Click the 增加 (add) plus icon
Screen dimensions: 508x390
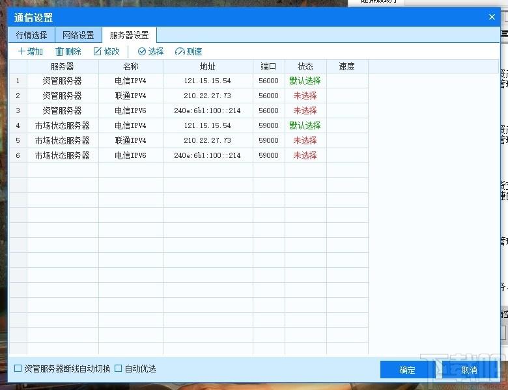click(21, 51)
